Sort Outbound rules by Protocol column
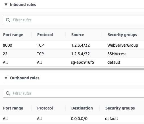 point(45,108)
